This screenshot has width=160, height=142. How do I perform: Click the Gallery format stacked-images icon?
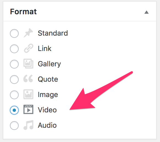(28, 64)
